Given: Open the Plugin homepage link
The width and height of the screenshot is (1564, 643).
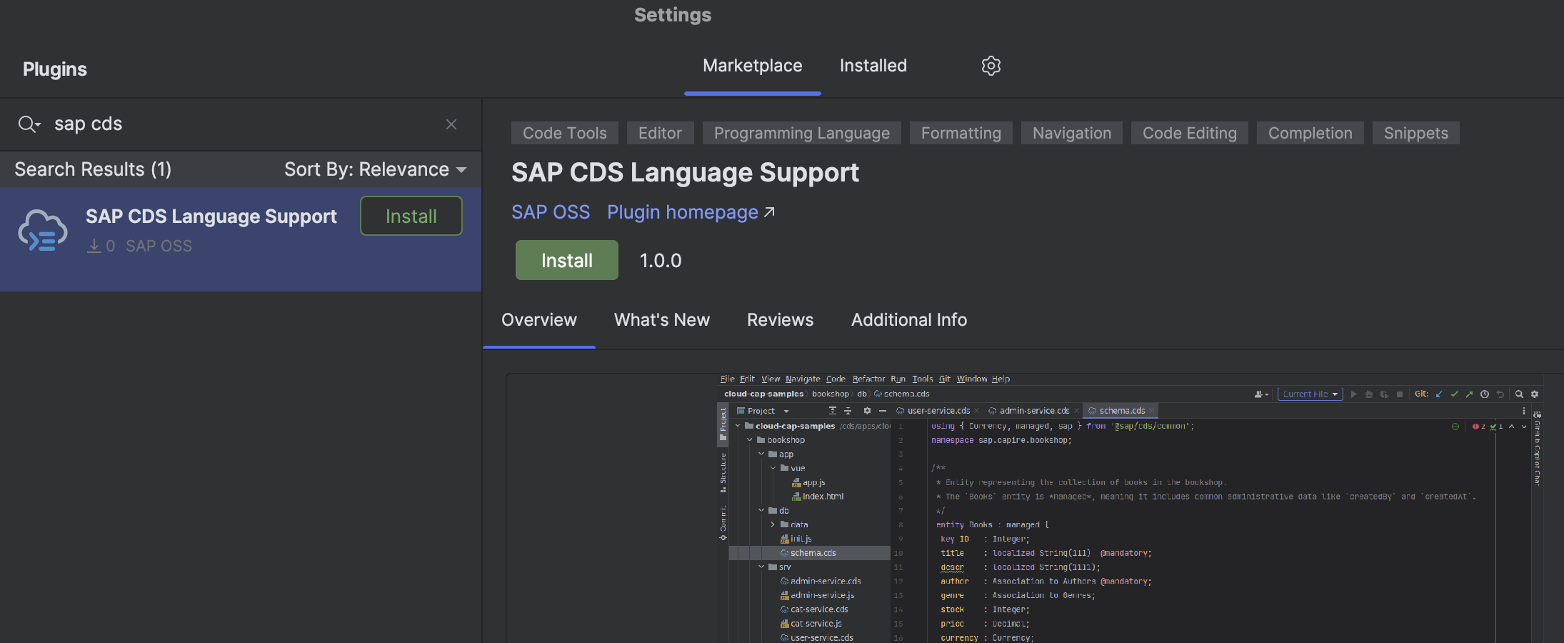Looking at the screenshot, I should pos(683,212).
